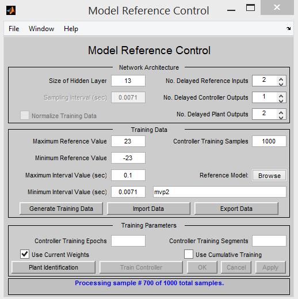Click the Minimum Interval Value field
The height and width of the screenshot is (299, 298).
(128, 192)
